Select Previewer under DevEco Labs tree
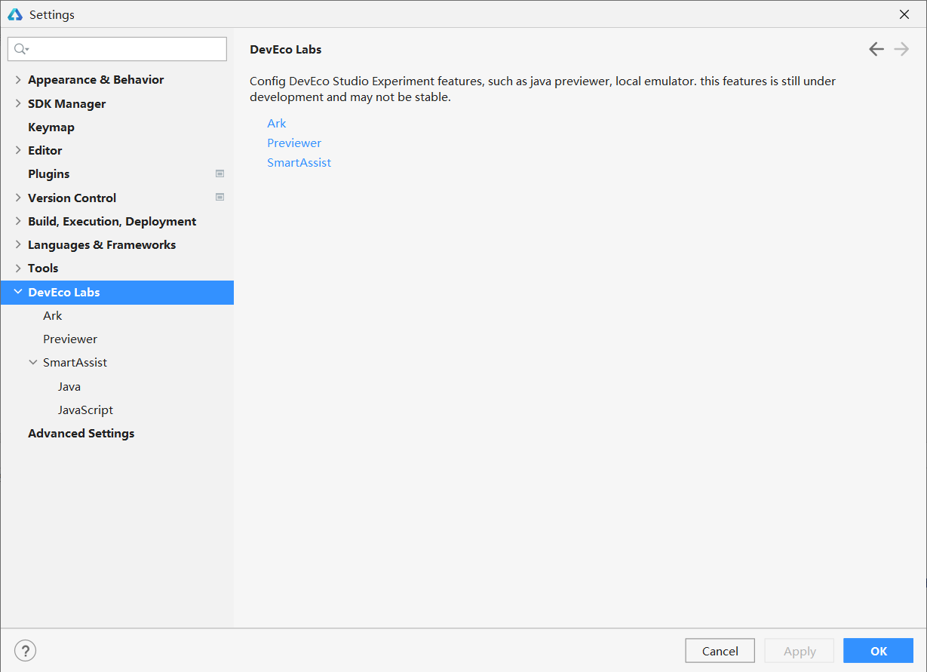 (x=70, y=339)
